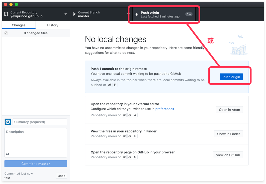The height and width of the screenshot is (184, 266).
Task: Click 'Last fetched 3 minutes ago' text
Action: (x=160, y=17)
